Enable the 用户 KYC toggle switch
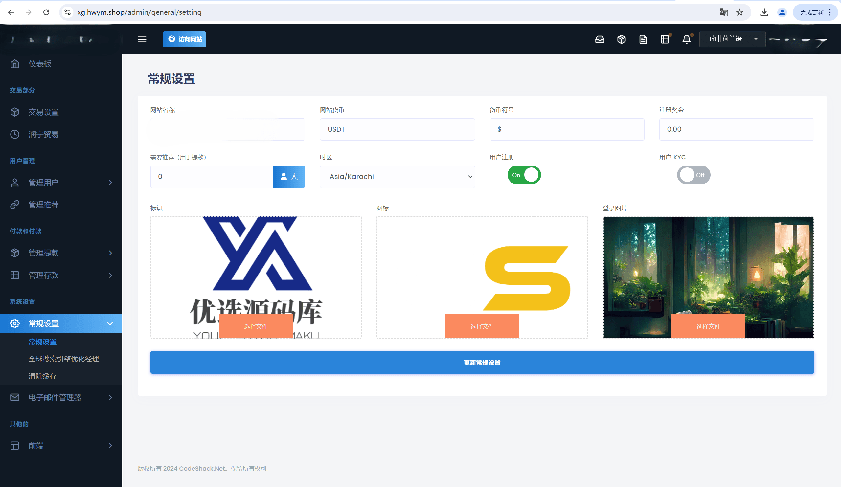This screenshot has width=841, height=487. pos(693,175)
